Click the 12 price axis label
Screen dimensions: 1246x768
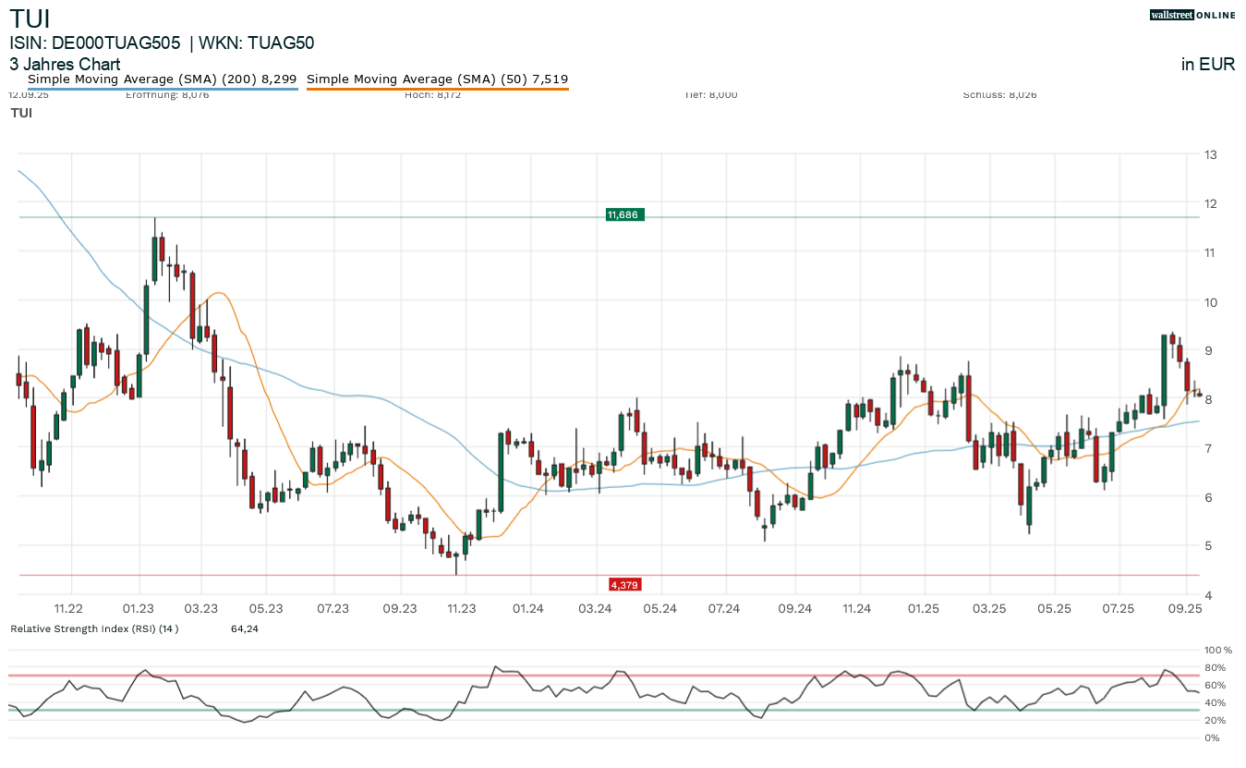point(1211,203)
